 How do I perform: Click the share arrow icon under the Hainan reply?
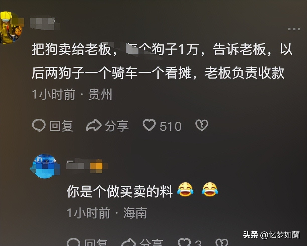pos(129,242)
